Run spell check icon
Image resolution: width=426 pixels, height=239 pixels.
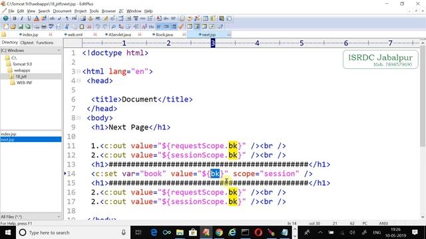pos(51,27)
